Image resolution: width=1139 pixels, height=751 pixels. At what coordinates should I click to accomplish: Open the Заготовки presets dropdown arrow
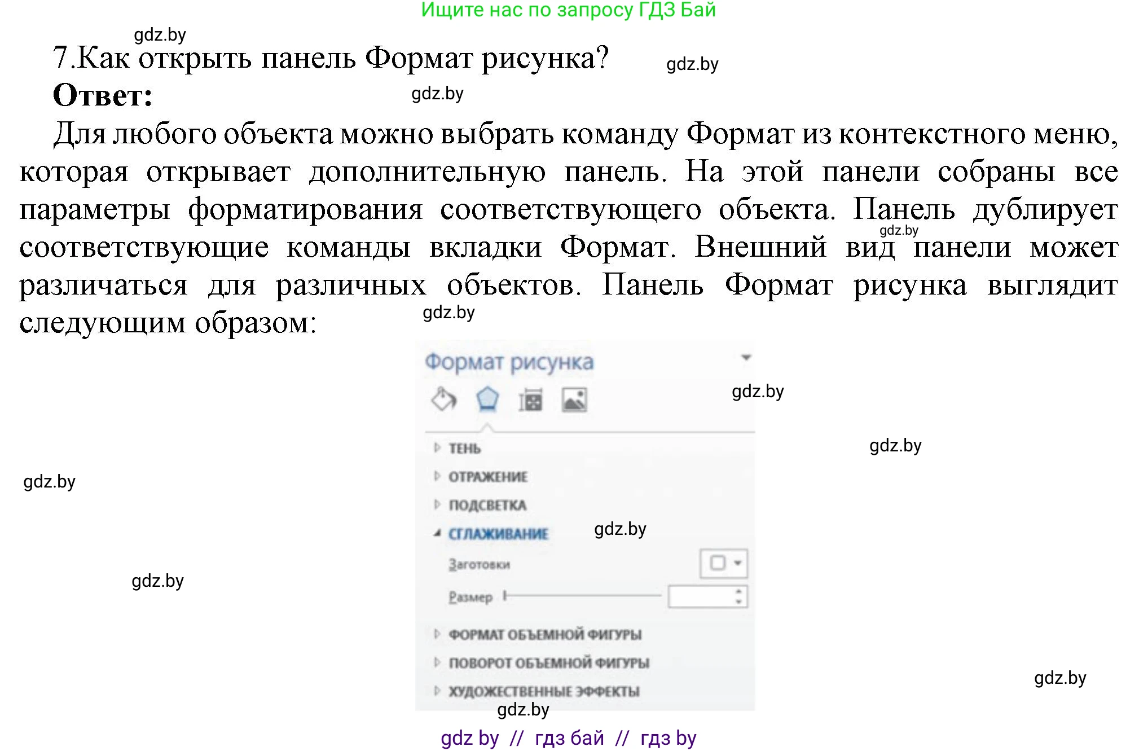pyautogui.click(x=737, y=563)
